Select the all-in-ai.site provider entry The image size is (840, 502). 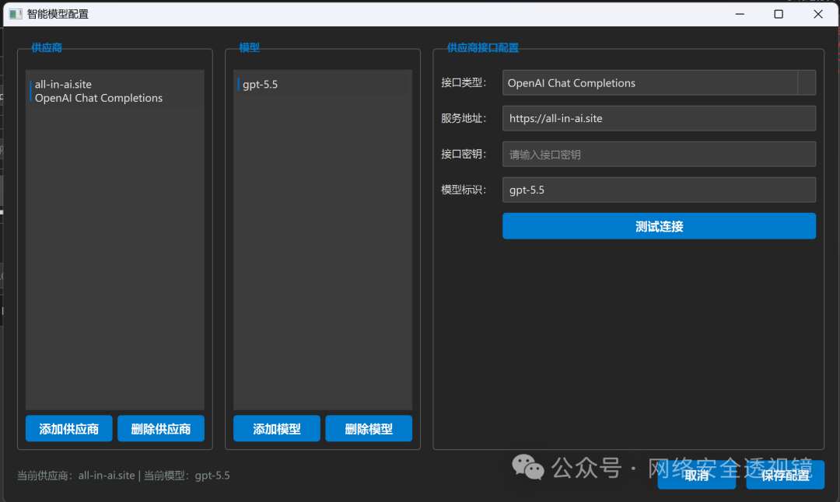(x=114, y=91)
